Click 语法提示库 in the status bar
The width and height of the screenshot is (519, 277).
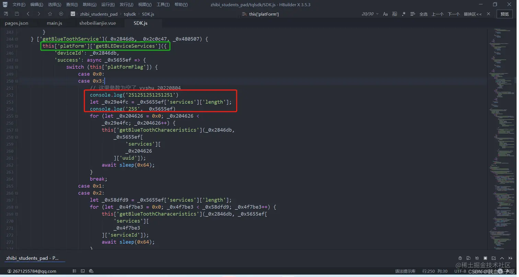pos(405,271)
